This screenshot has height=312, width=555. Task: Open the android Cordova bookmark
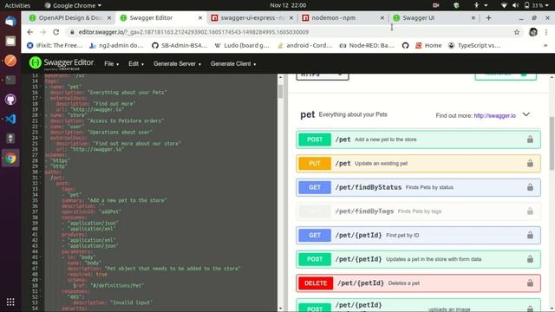click(304, 45)
